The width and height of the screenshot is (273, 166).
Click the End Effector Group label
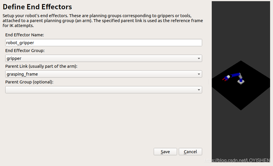[x=25, y=51]
